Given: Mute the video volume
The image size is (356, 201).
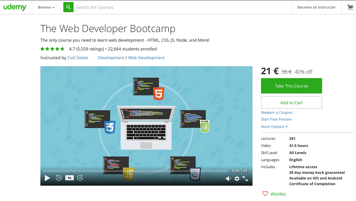Looking at the screenshot, I should (x=228, y=178).
